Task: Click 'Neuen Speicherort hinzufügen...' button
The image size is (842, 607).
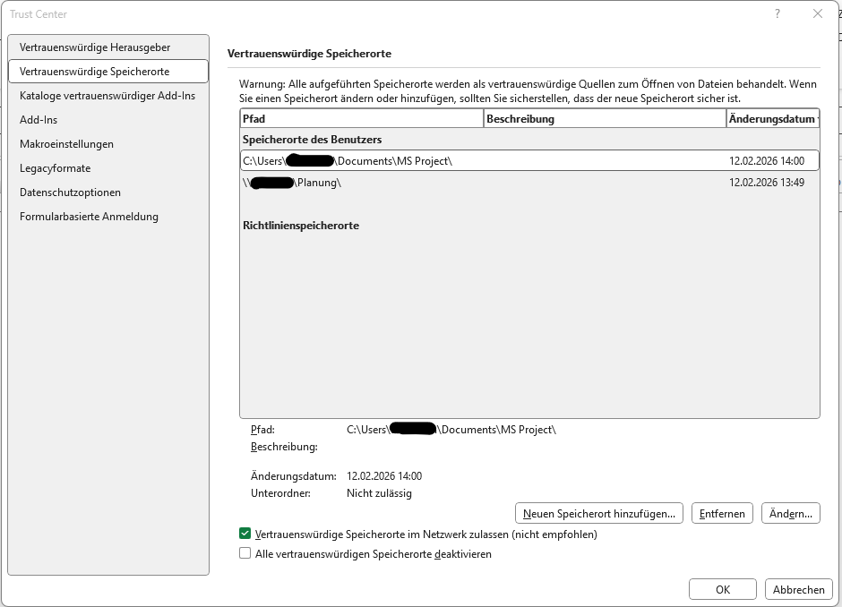Action: 598,514
